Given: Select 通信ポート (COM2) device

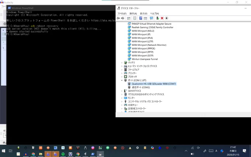Looking at the screenshot, I should click(141, 87).
